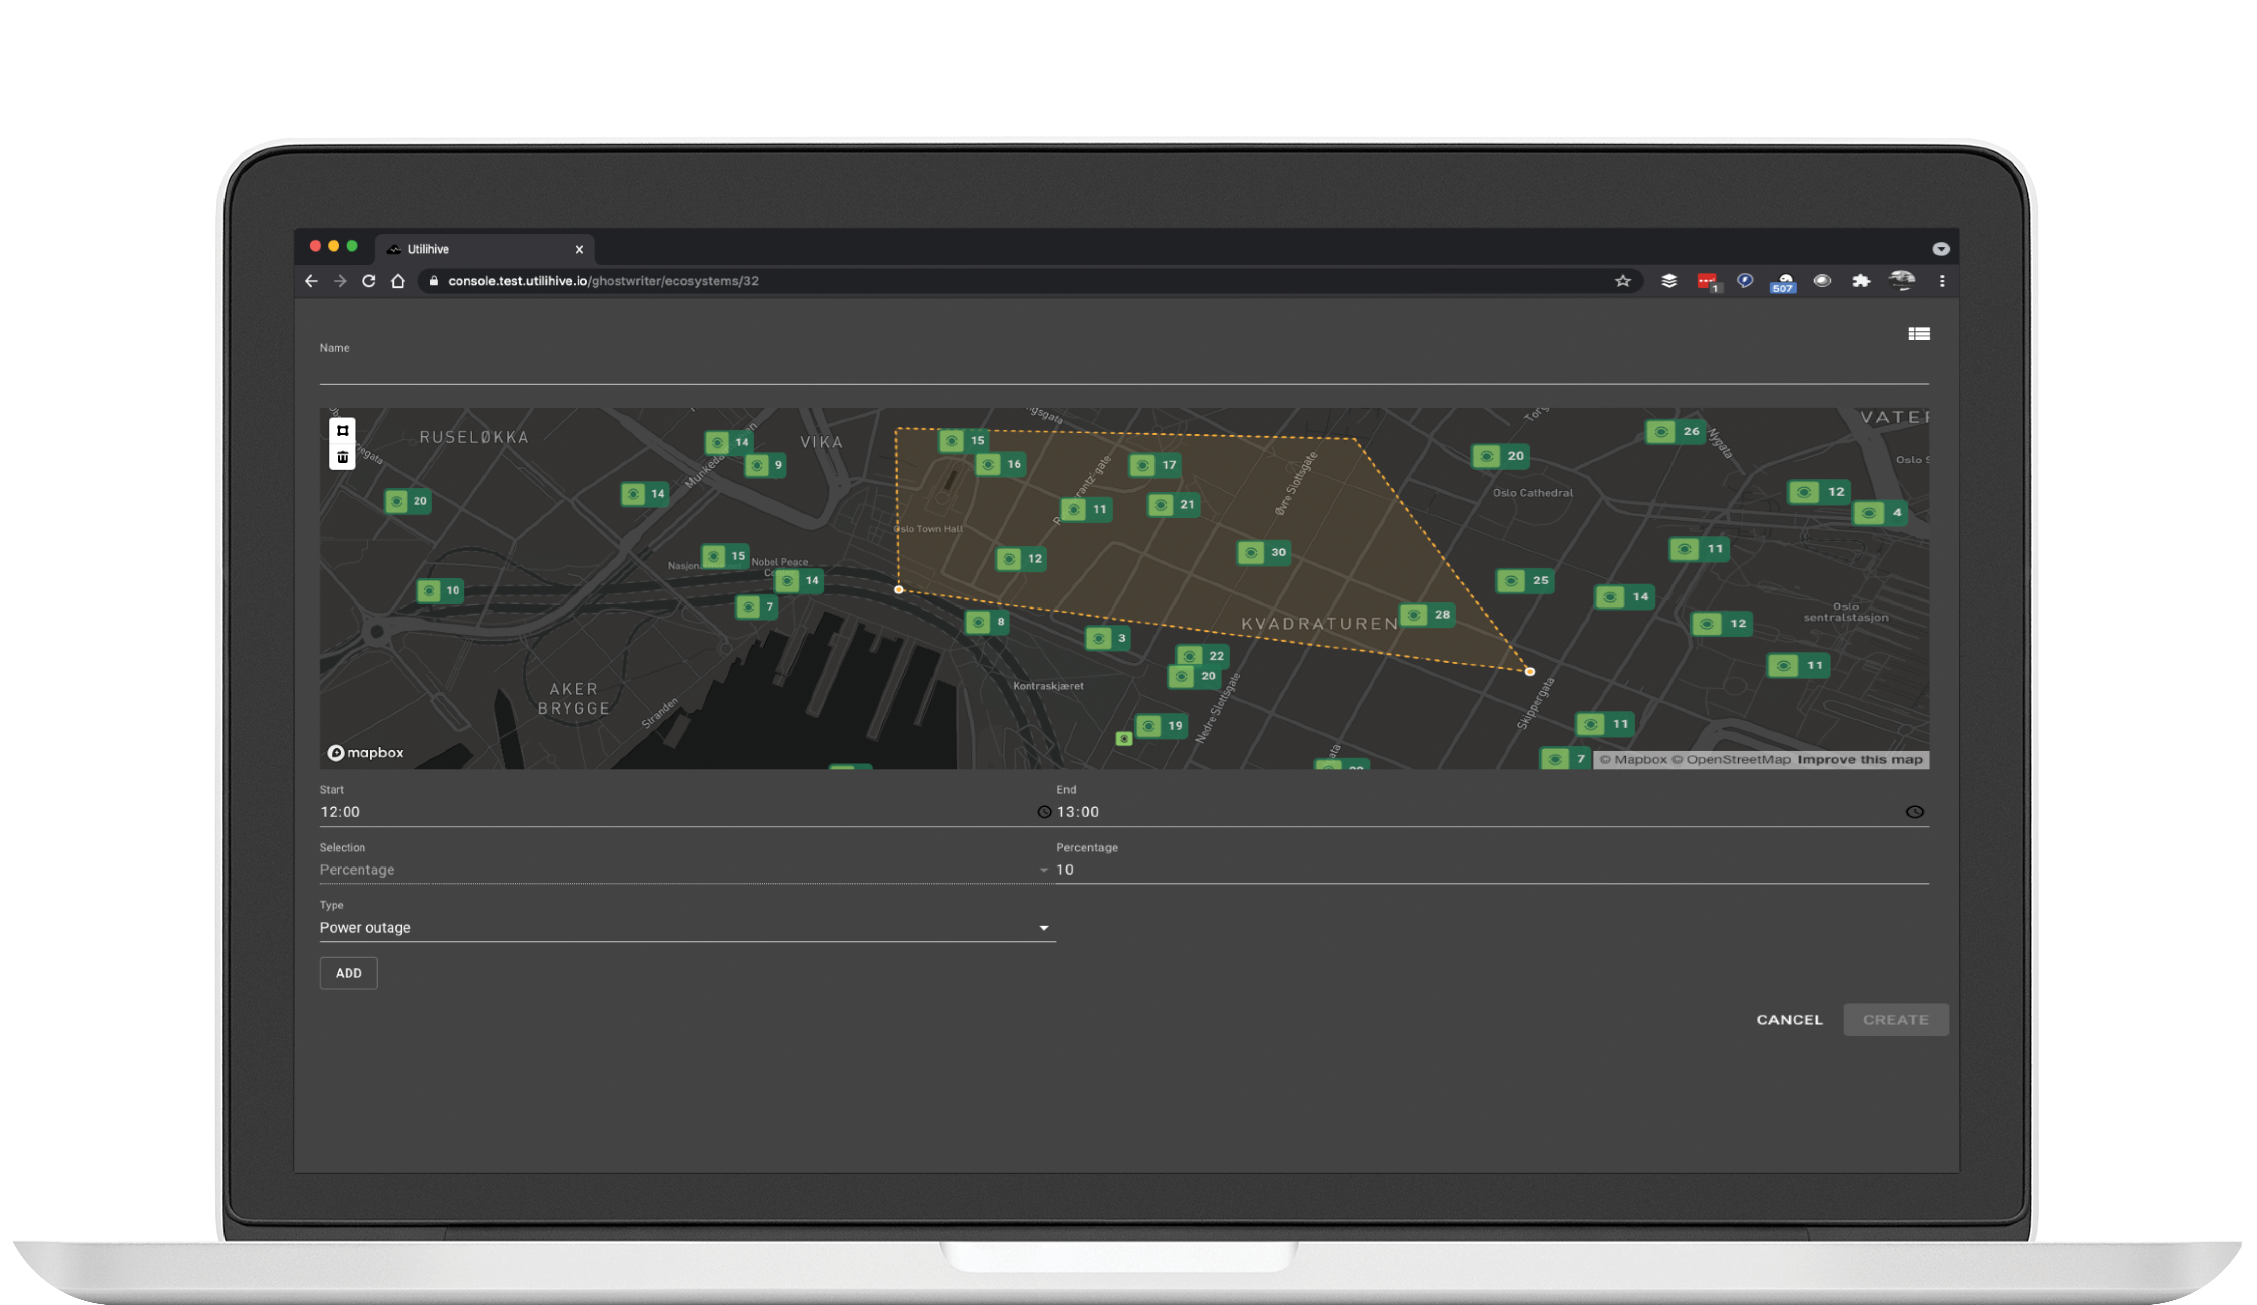This screenshot has width=2257, height=1305.
Task: Open the Start time clock picker icon
Action: pyautogui.click(x=1044, y=812)
